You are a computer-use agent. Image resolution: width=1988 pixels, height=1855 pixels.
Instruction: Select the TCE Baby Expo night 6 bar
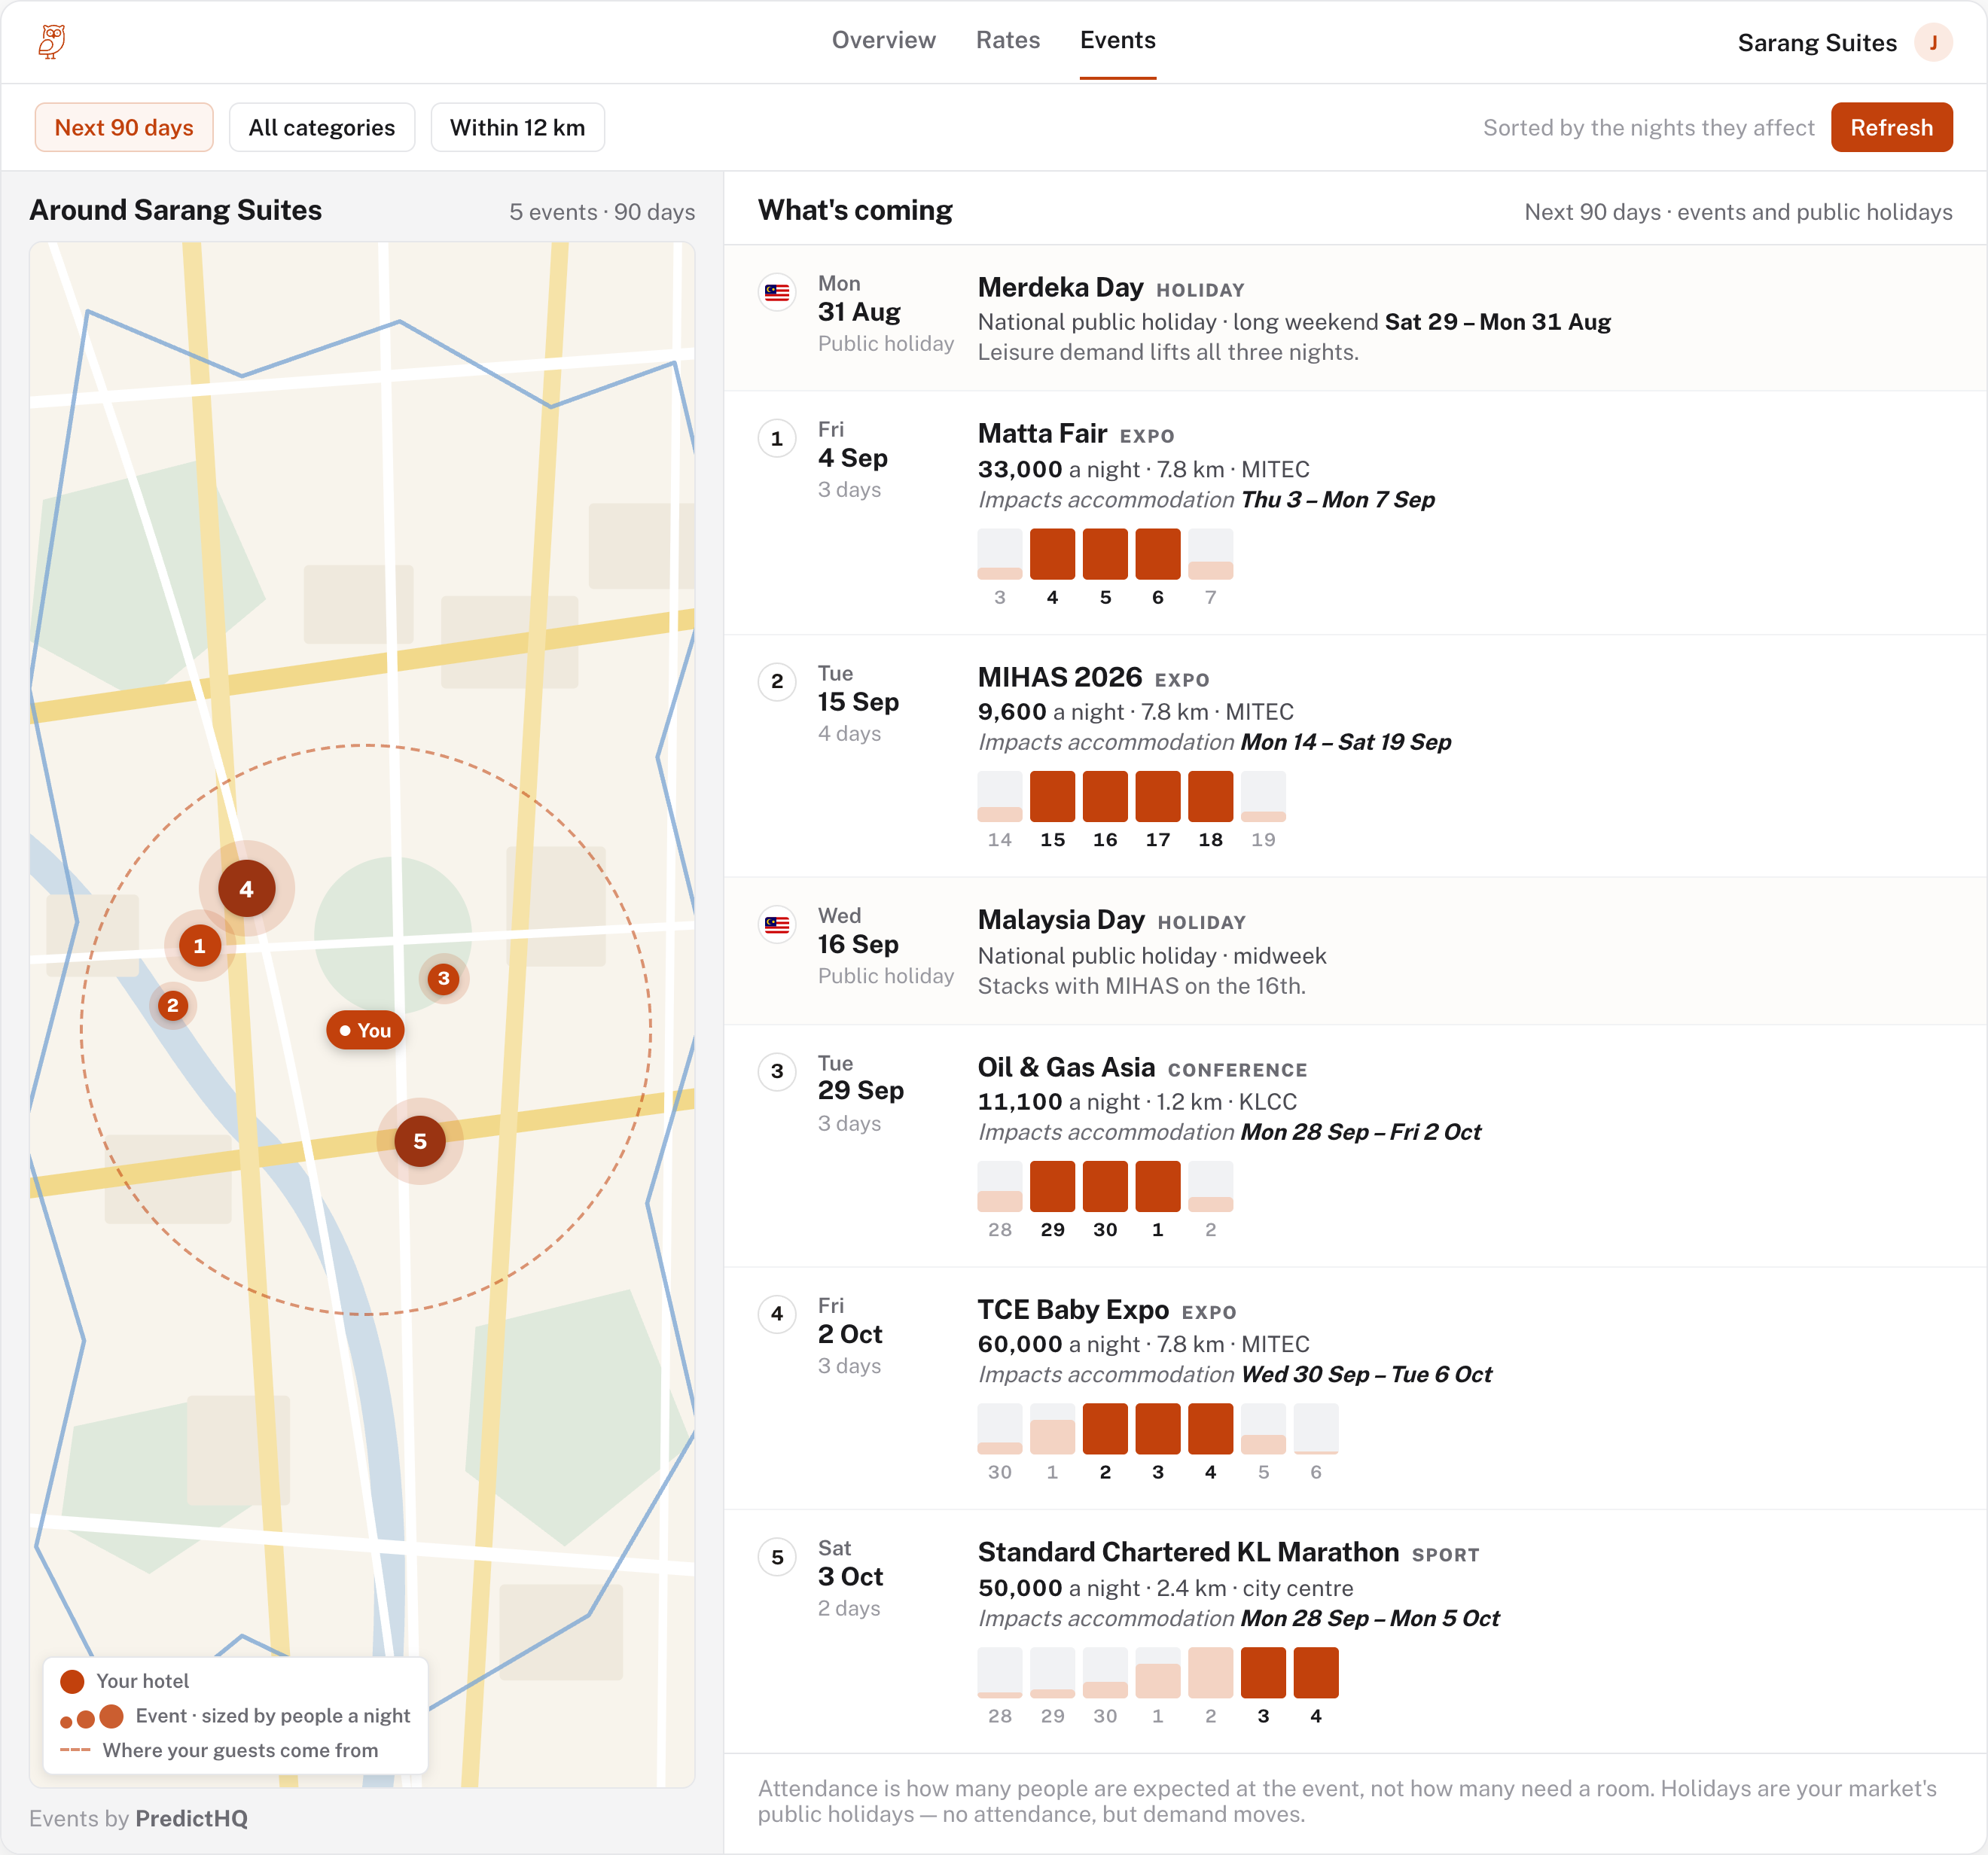(1316, 1428)
